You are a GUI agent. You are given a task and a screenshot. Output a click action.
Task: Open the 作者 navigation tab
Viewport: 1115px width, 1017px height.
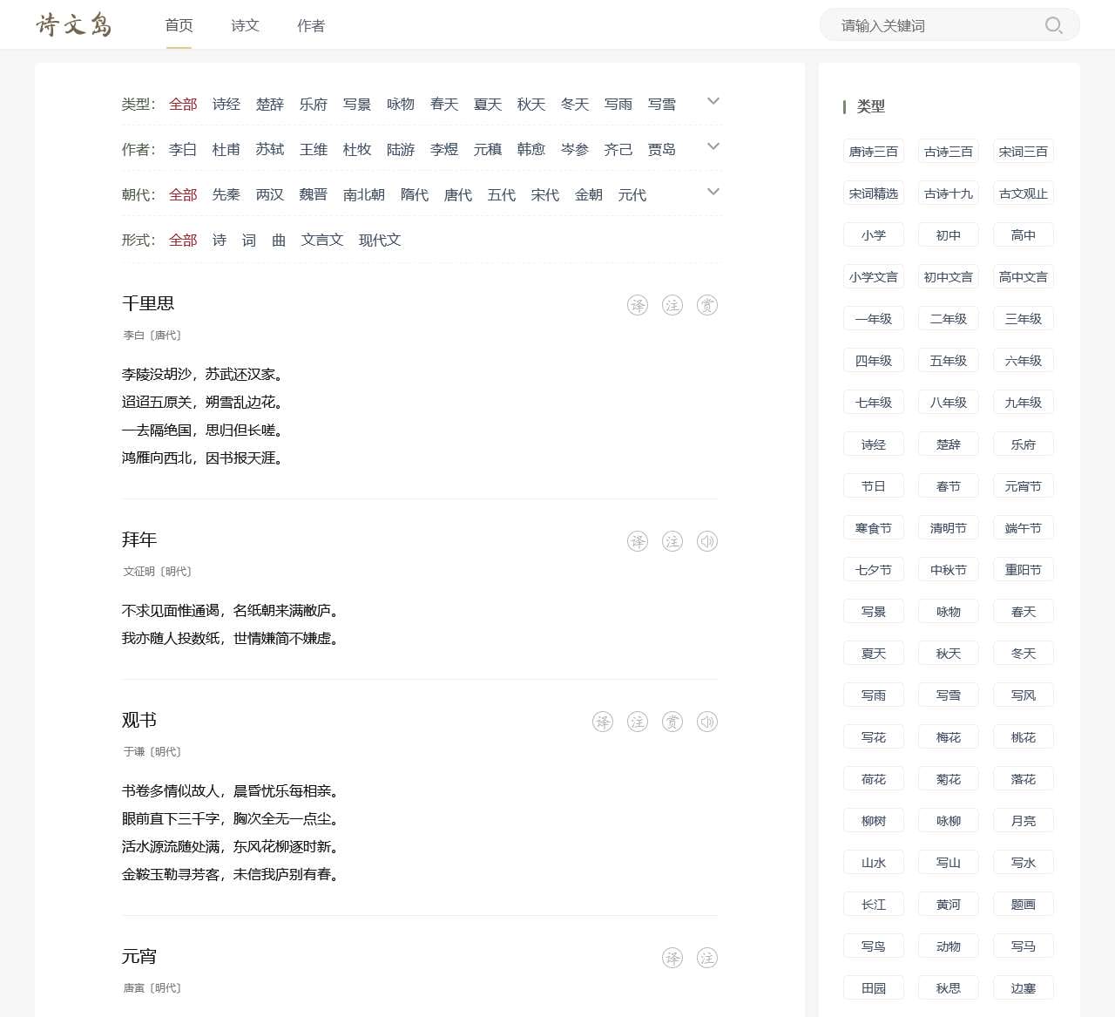[310, 25]
